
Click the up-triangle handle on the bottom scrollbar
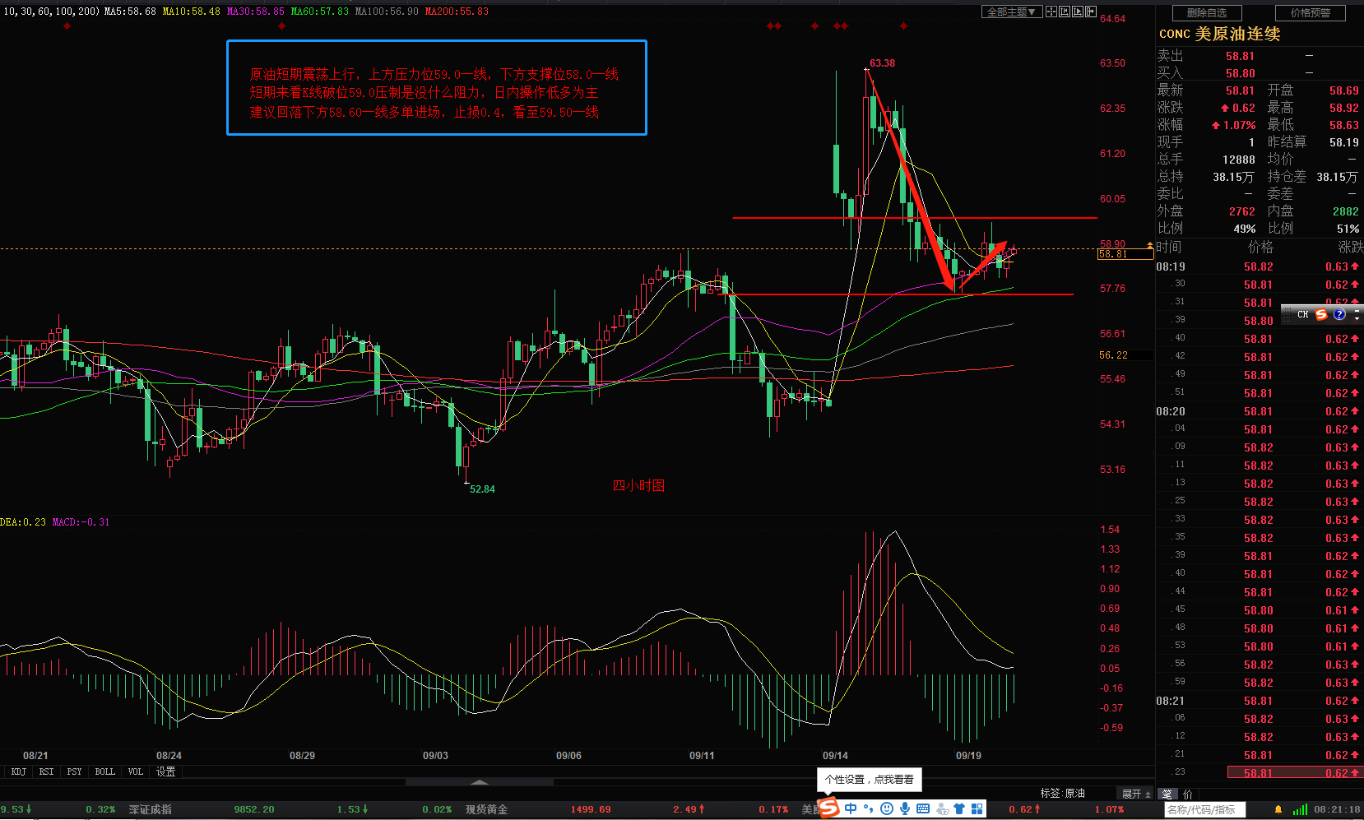(x=480, y=782)
